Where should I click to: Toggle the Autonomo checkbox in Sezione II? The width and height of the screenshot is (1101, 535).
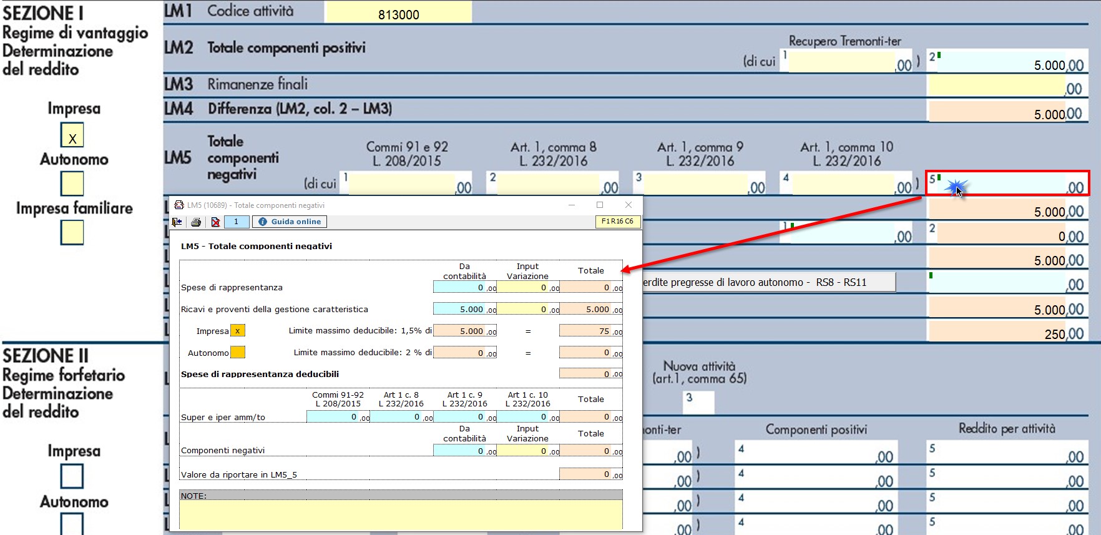[x=72, y=524]
